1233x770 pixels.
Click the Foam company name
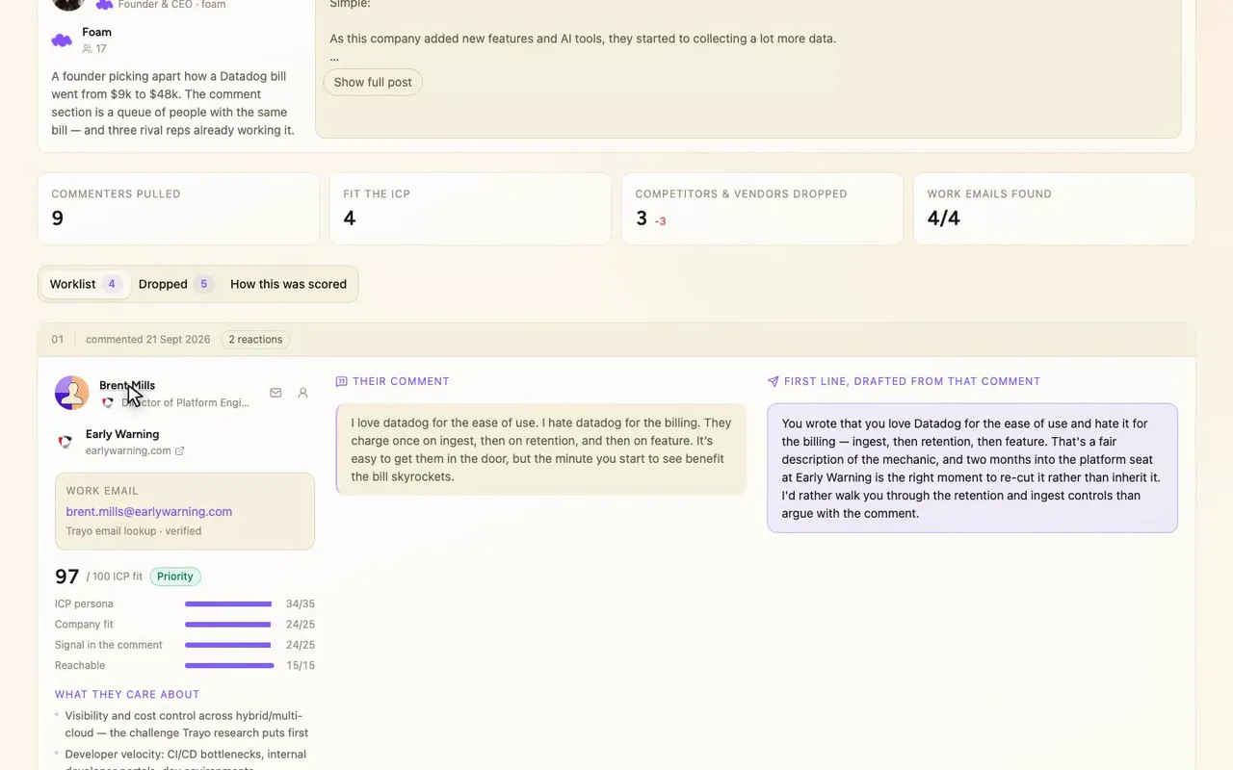pos(97,32)
